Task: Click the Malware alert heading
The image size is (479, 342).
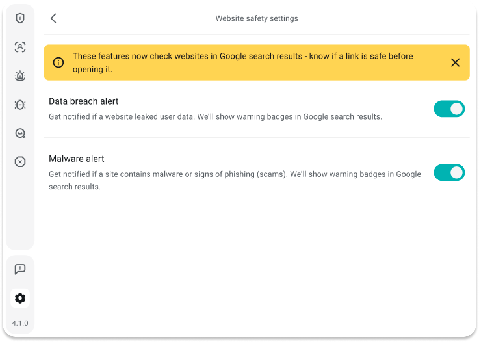Action: click(76, 159)
